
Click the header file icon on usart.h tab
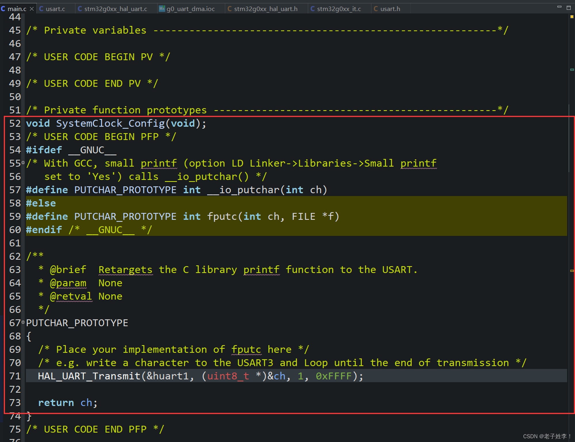point(376,9)
